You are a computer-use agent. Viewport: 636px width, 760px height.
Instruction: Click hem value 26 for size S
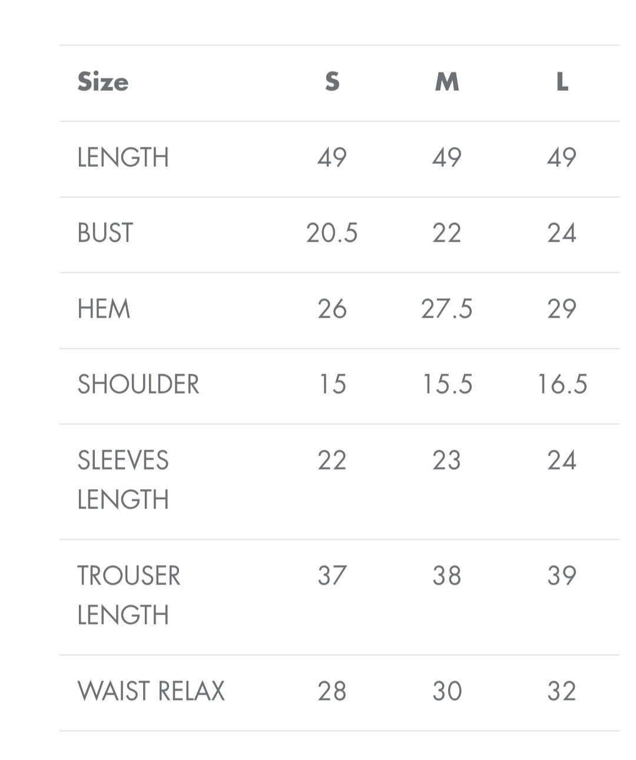click(332, 309)
